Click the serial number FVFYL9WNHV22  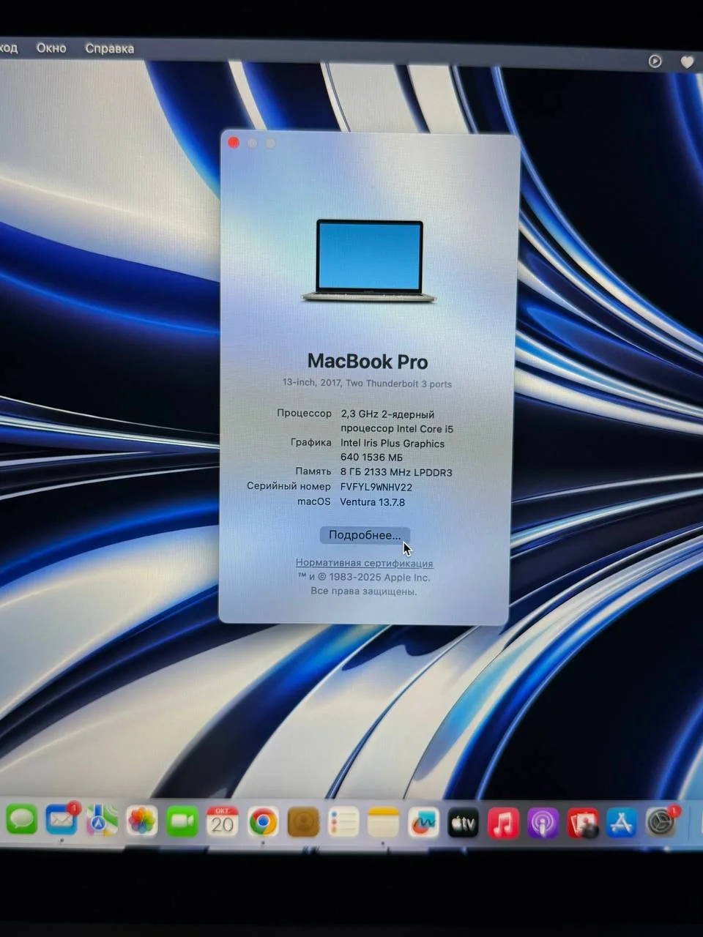coord(376,487)
